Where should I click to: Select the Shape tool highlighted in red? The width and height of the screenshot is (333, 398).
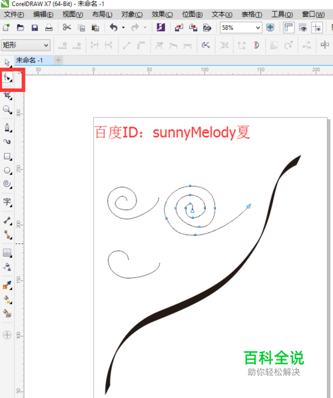7,77
